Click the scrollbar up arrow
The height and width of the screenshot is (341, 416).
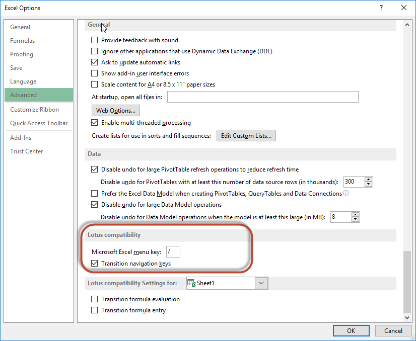(407, 25)
